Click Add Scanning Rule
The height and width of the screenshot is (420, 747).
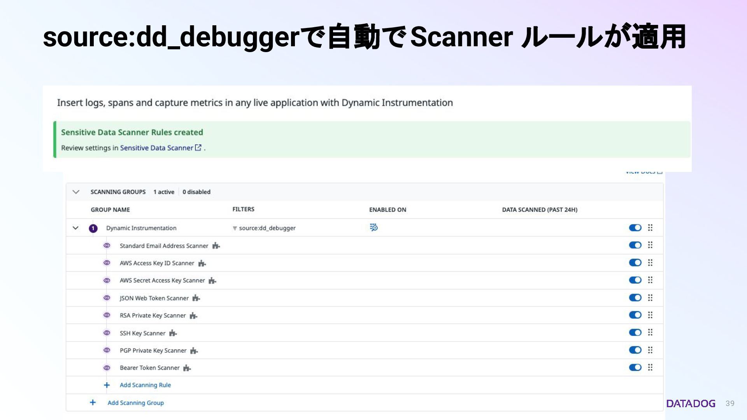click(145, 385)
